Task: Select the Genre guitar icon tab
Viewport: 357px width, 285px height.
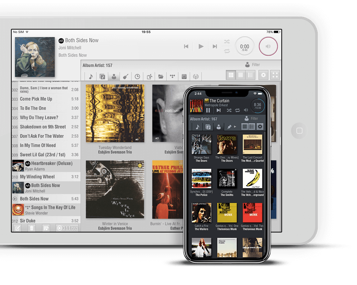Action: click(125, 77)
